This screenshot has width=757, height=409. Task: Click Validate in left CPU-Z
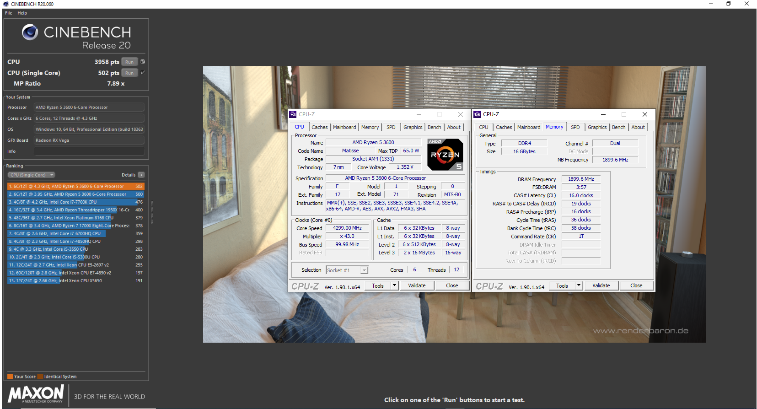point(417,286)
